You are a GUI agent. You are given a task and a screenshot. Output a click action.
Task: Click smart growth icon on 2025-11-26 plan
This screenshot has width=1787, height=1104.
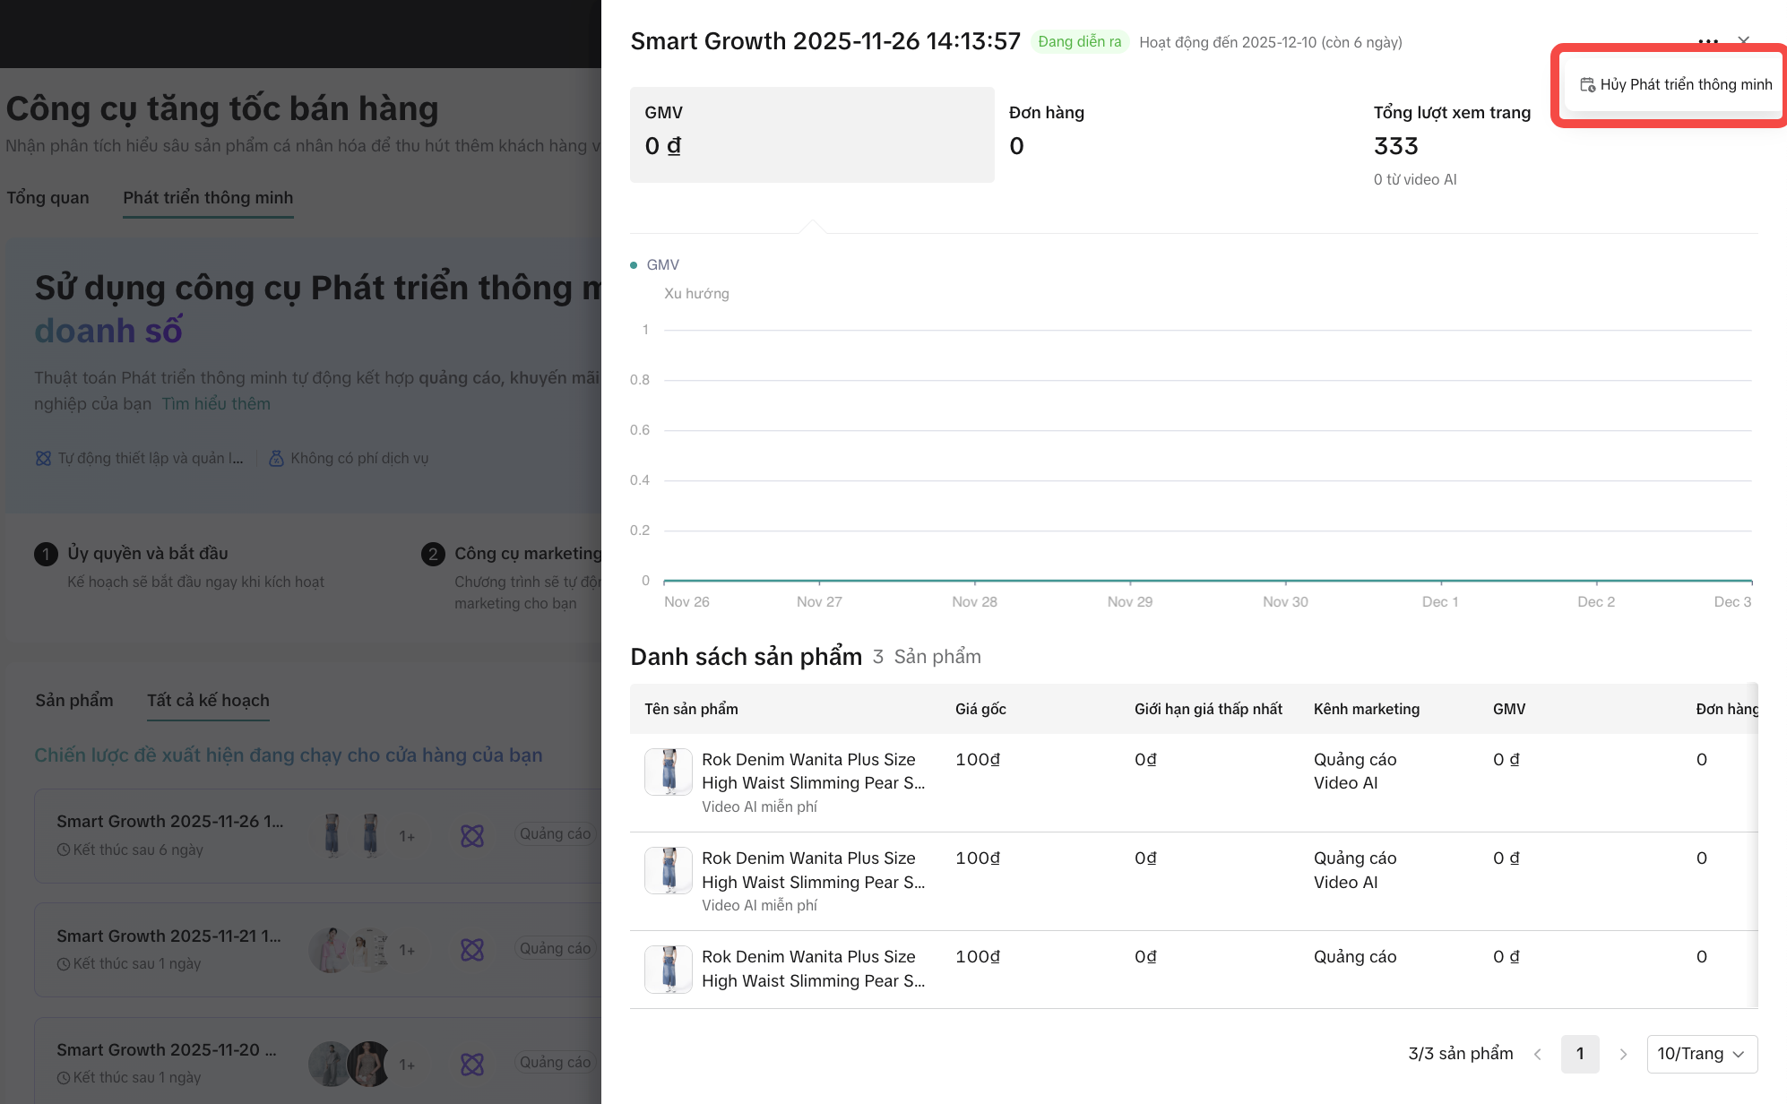[x=472, y=836]
